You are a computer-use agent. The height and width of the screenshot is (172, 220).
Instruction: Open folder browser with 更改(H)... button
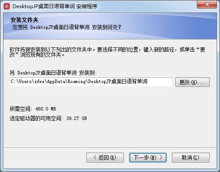(193, 82)
